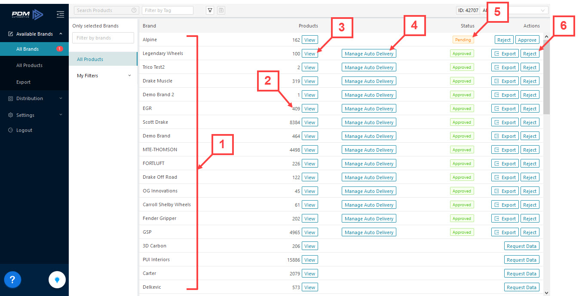Request Data for 3D Carbon
Screen dimensions: 579x296
(x=521, y=246)
